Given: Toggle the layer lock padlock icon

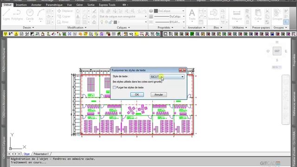Looking at the screenshot, I should pyautogui.click(x=110, y=22).
